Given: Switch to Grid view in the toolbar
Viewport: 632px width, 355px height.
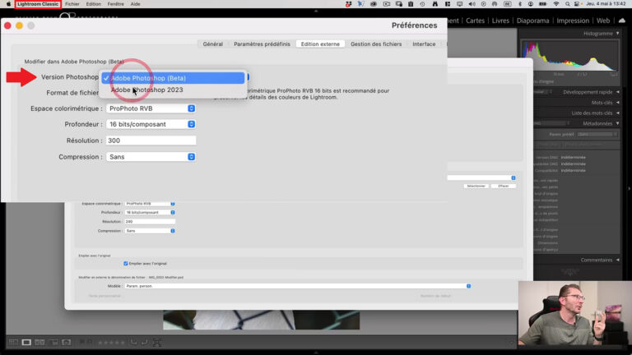Looking at the screenshot, I should (x=13, y=343).
